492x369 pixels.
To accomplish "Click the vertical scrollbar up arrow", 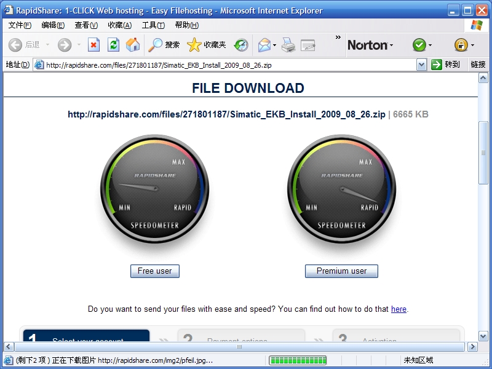I will (483, 77).
